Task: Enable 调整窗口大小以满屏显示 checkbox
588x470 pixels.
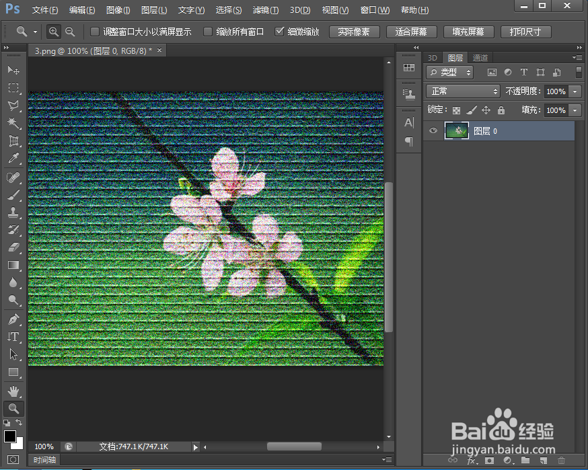Action: tap(95, 32)
